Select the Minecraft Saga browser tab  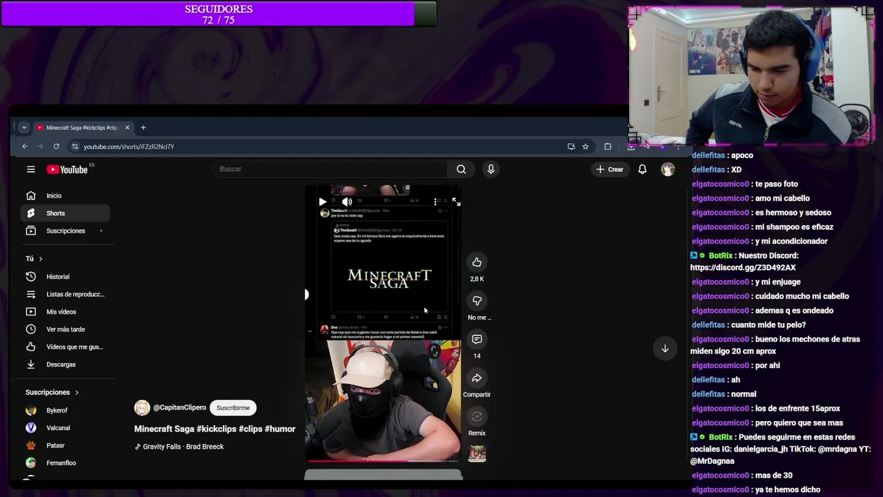(x=83, y=128)
